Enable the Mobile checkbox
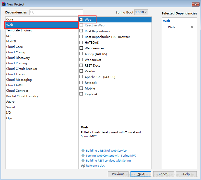Viewport: 201px width, 180px height. coord(81,88)
